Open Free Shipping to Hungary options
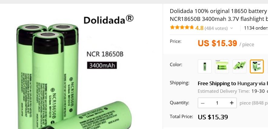The image size is (268, 129). tap(233, 83)
